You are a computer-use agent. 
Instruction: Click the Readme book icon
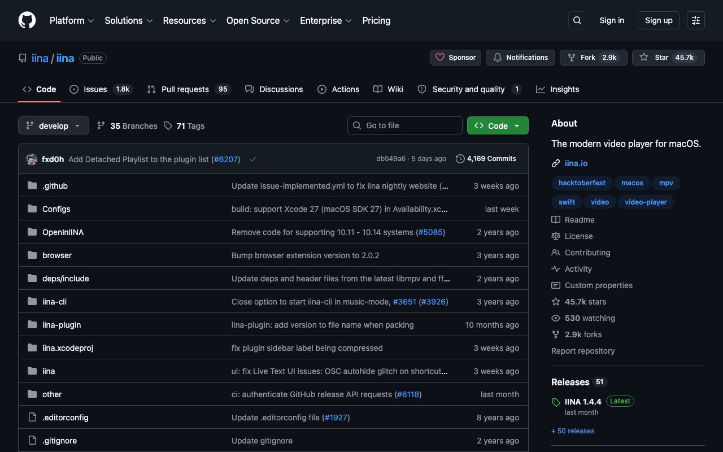556,220
